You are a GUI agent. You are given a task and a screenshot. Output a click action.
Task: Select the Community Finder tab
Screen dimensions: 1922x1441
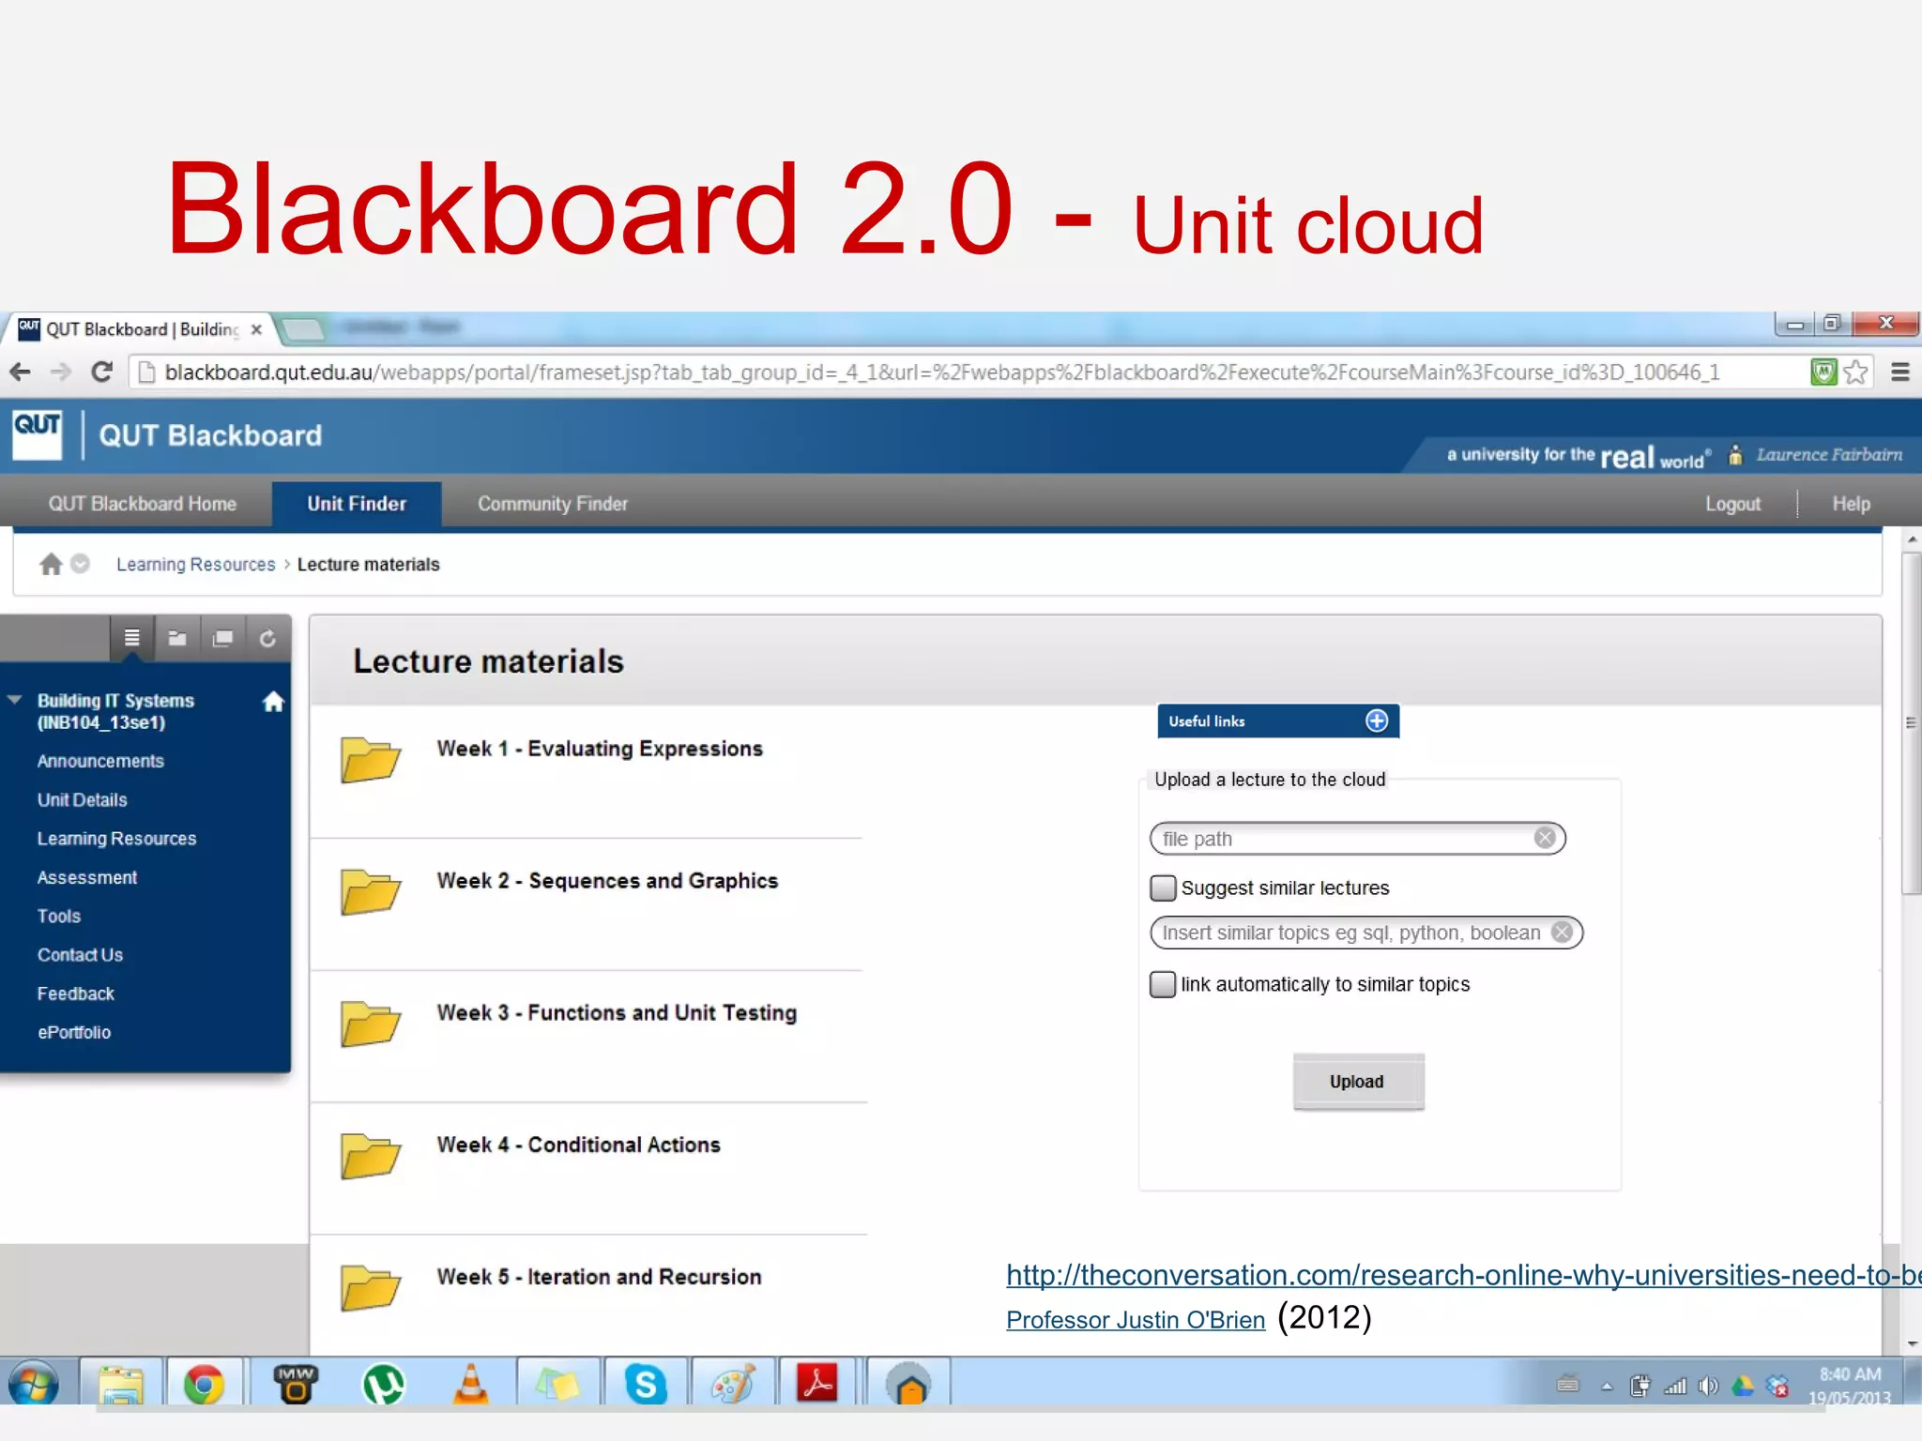click(x=553, y=504)
